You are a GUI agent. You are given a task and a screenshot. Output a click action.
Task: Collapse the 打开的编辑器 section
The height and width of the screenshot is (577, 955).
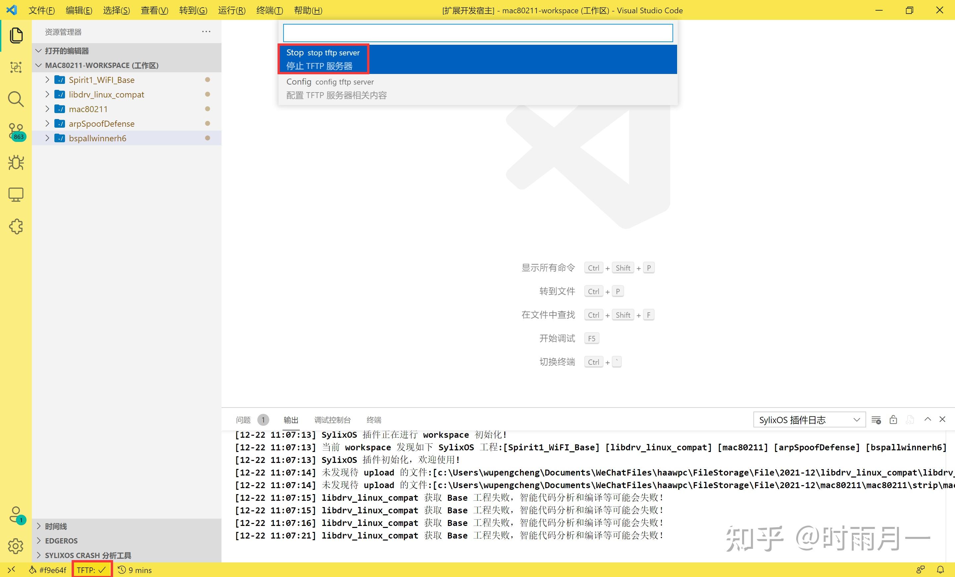pyautogui.click(x=126, y=51)
